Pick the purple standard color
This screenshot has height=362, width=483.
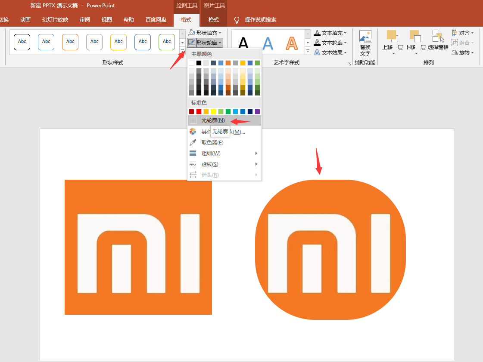[257, 111]
